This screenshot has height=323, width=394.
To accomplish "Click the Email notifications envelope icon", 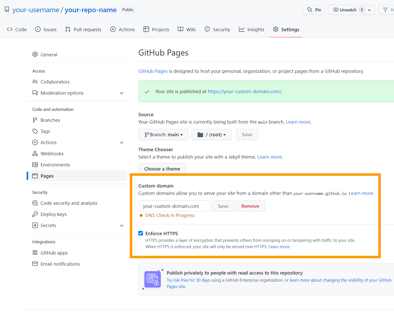I will pyautogui.click(x=35, y=264).
